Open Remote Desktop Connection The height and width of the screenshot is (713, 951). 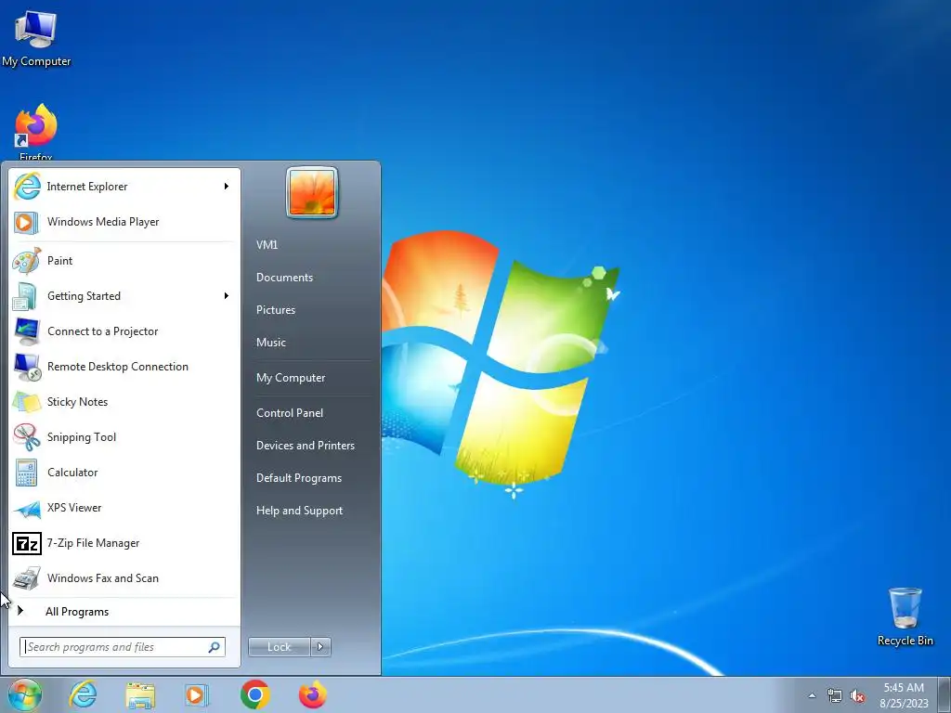[x=124, y=367]
